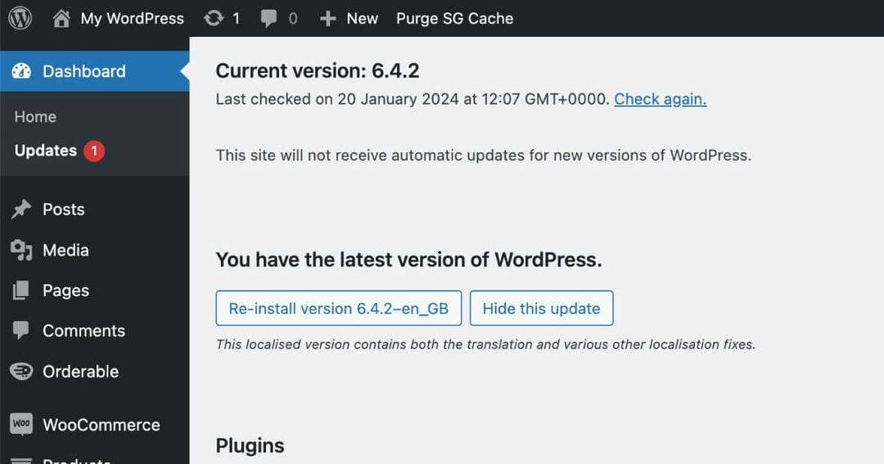
Task: Click the Orderable icon
Action: click(x=21, y=371)
